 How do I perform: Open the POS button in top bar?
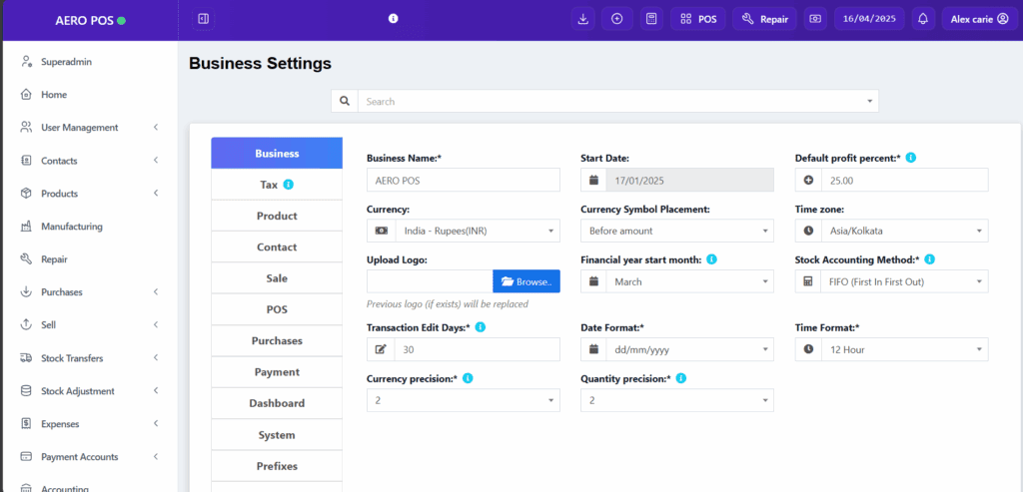click(698, 18)
